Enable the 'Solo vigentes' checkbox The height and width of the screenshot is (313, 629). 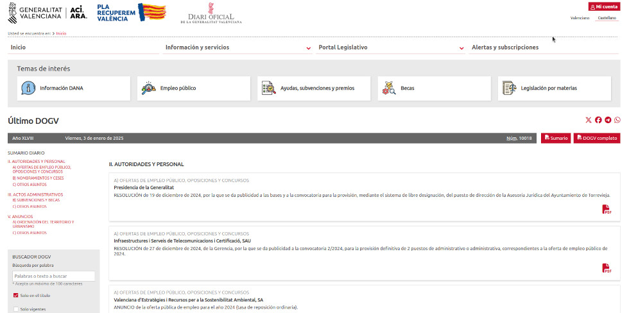click(x=16, y=309)
